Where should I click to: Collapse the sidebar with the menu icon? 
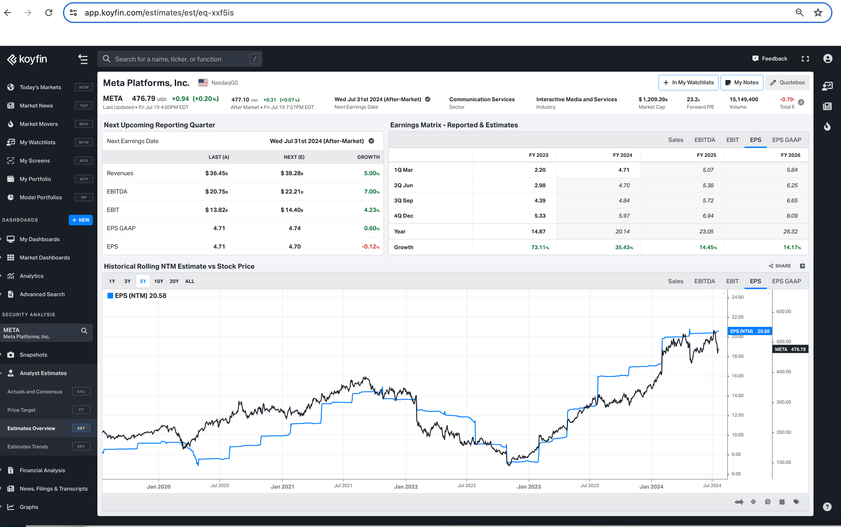tap(83, 59)
